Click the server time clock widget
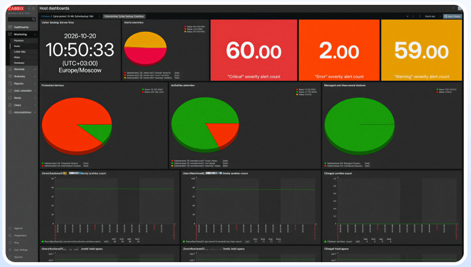471x267 pixels. (x=80, y=51)
